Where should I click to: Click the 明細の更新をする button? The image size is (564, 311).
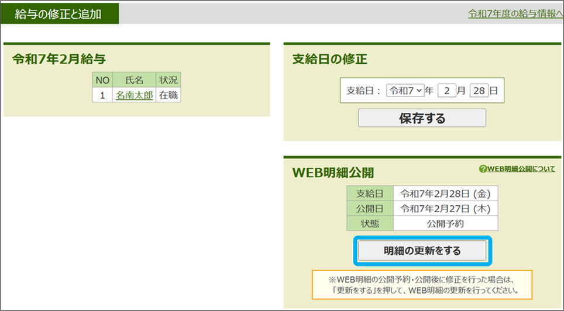pos(422,251)
